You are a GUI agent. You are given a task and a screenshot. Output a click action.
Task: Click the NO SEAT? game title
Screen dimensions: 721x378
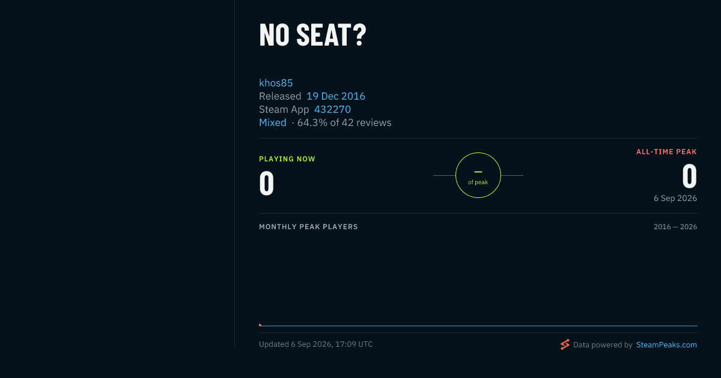pos(312,35)
